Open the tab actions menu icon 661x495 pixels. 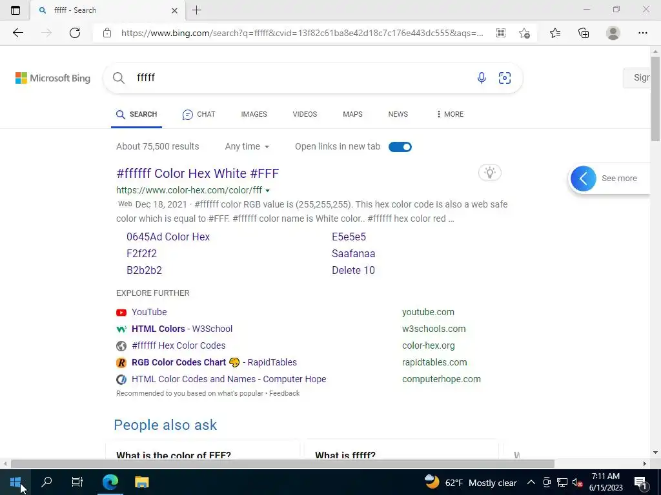coord(15,10)
